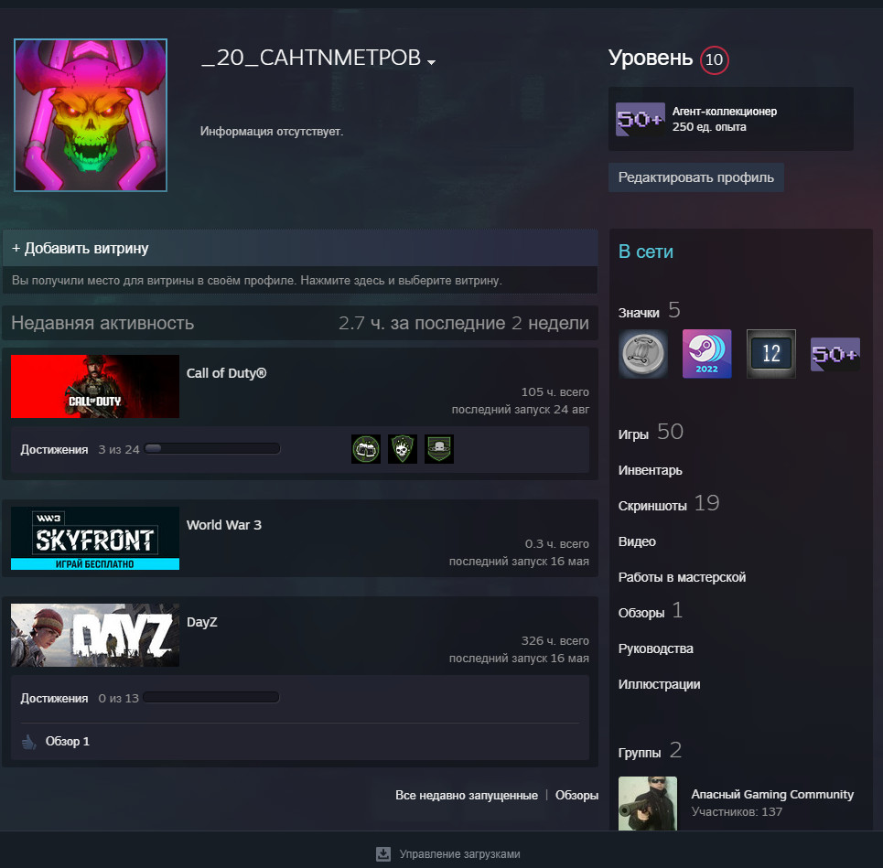
Task: Click the third Call of Duty achievement icon
Action: pos(439,449)
